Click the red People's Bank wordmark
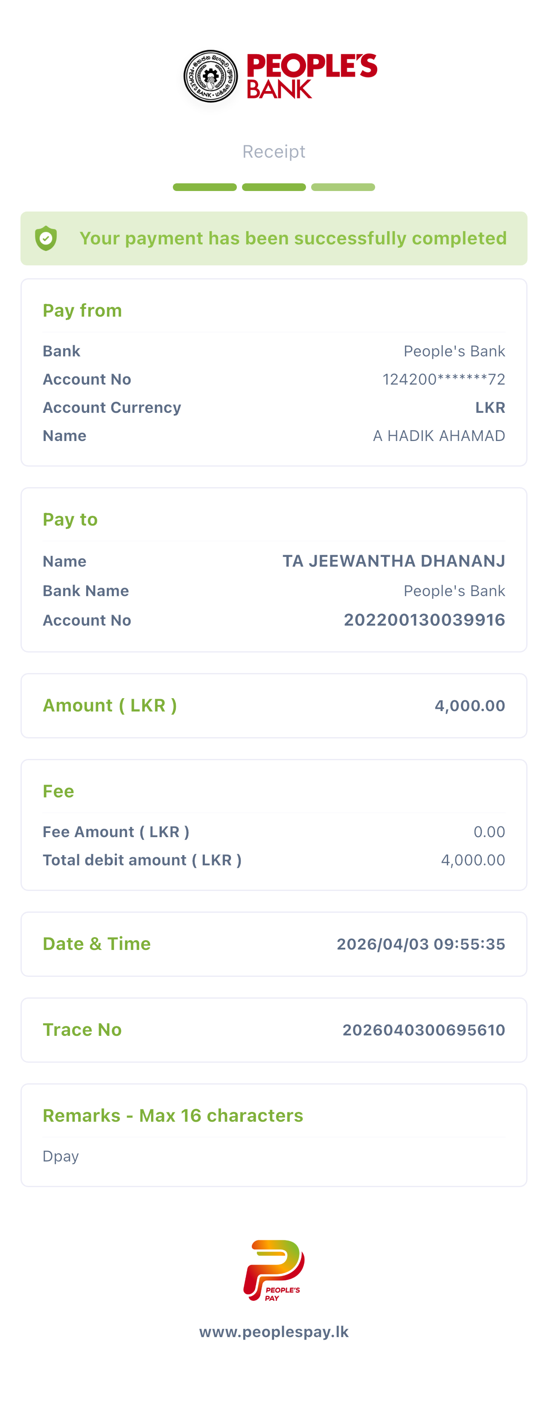 (x=311, y=76)
